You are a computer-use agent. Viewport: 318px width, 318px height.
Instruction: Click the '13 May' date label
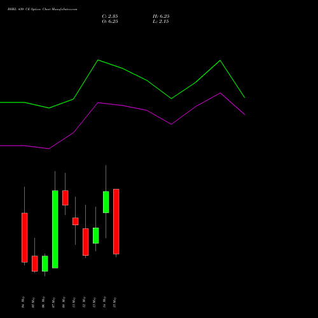[94, 302]
